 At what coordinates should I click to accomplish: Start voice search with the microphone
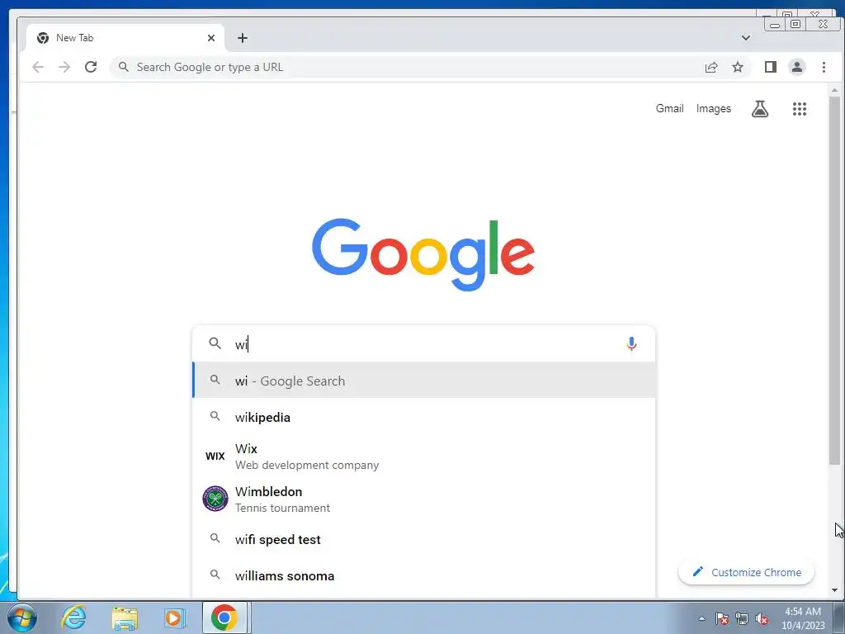[631, 343]
